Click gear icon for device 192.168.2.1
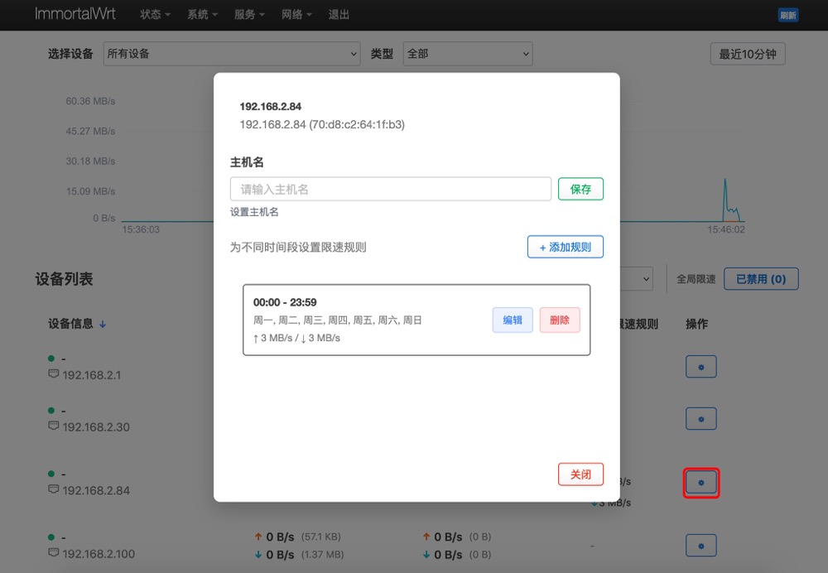This screenshot has width=828, height=573. [x=700, y=367]
